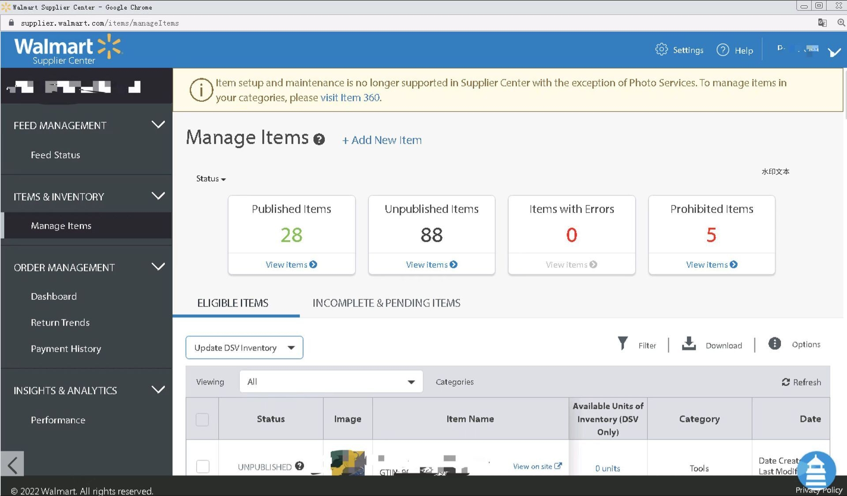Click the first item's product thumbnail
Image resolution: width=847 pixels, height=496 pixels.
point(348,462)
